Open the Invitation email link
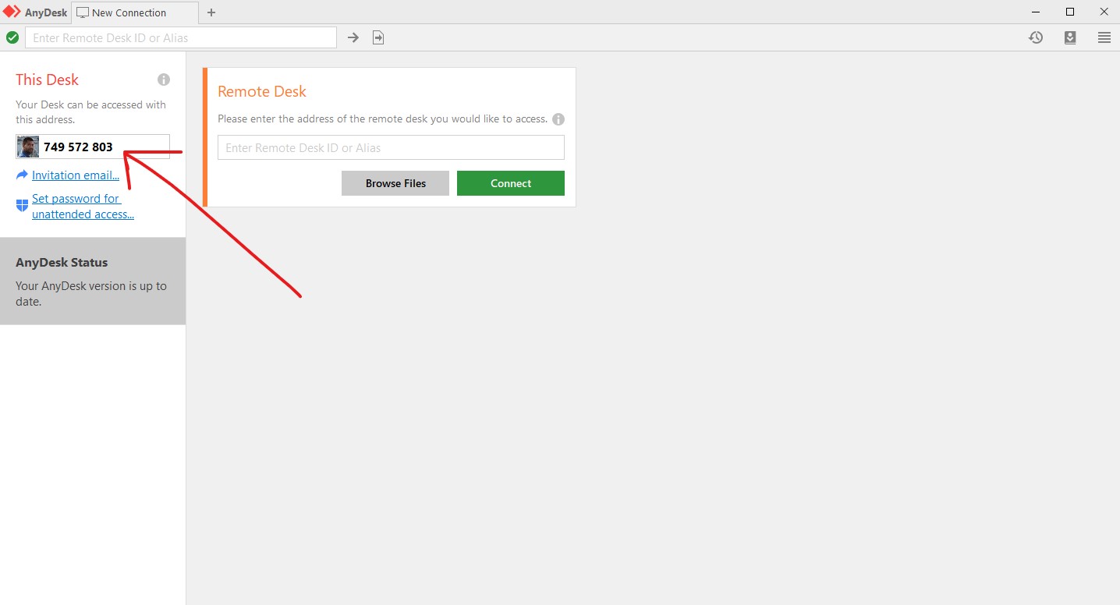The width and height of the screenshot is (1120, 605). [x=76, y=175]
